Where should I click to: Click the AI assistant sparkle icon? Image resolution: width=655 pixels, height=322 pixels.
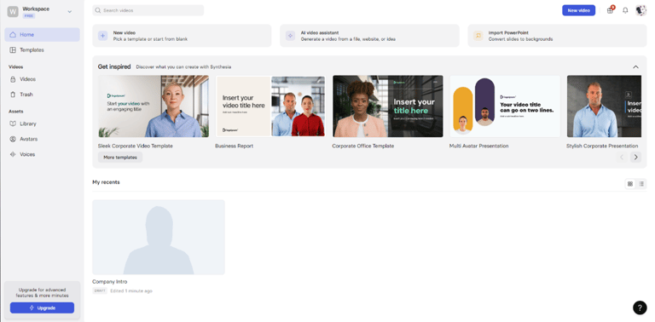[290, 36]
